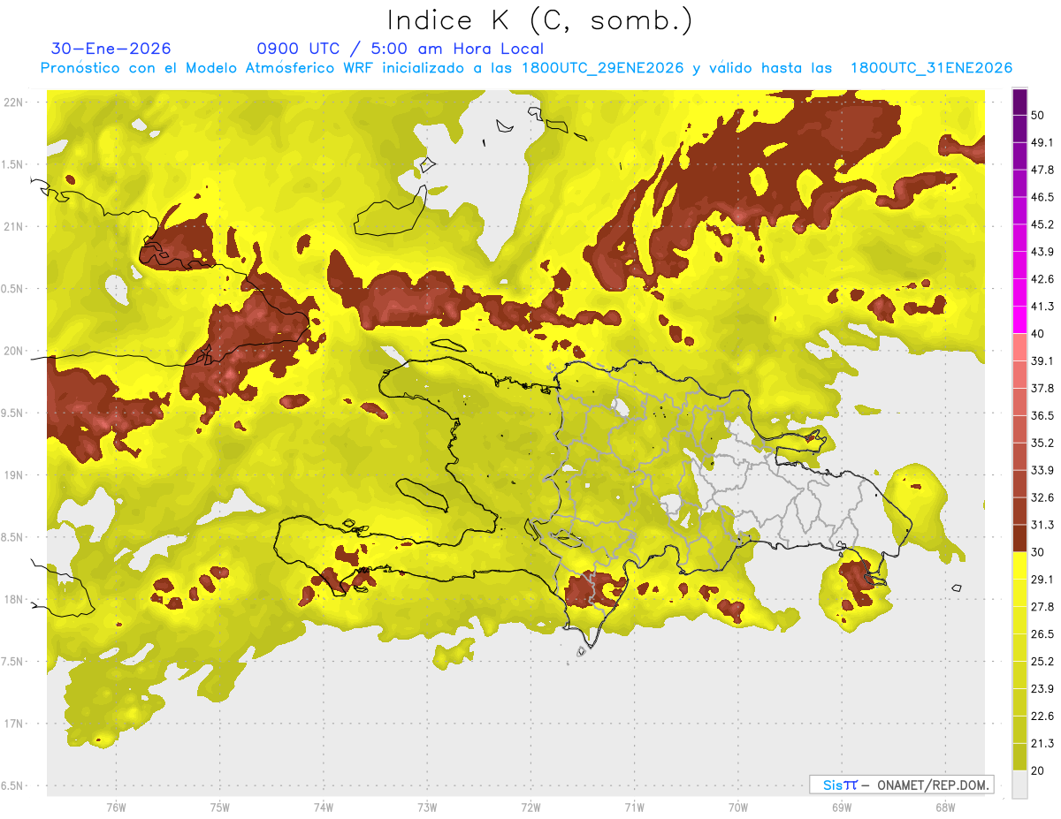Click the 17N latitude axis label
Screen dimensions: 1061x819
pyautogui.click(x=14, y=724)
